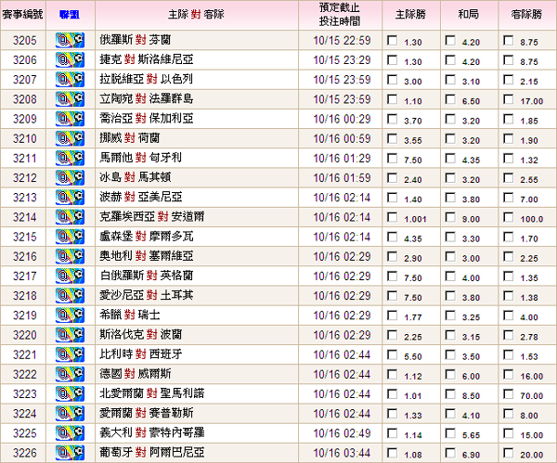Viewport: 557px width, 463px height.
Task: Click the league icon beside 3211
Action: point(70,158)
